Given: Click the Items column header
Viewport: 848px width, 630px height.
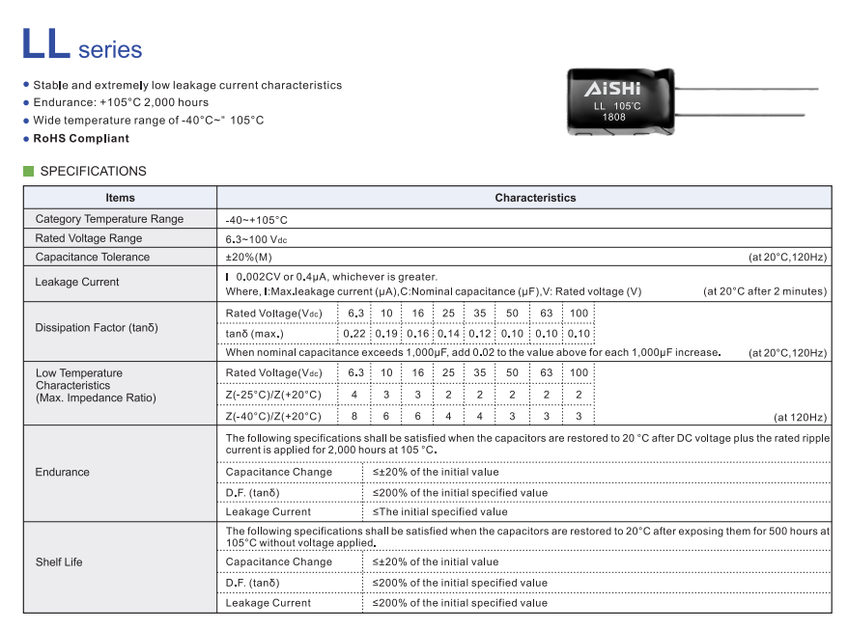Looking at the screenshot, I should tap(120, 198).
